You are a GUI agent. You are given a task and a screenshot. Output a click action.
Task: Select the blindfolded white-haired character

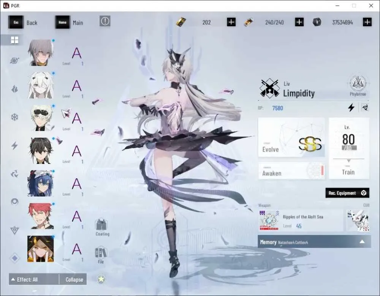pyautogui.click(x=41, y=118)
